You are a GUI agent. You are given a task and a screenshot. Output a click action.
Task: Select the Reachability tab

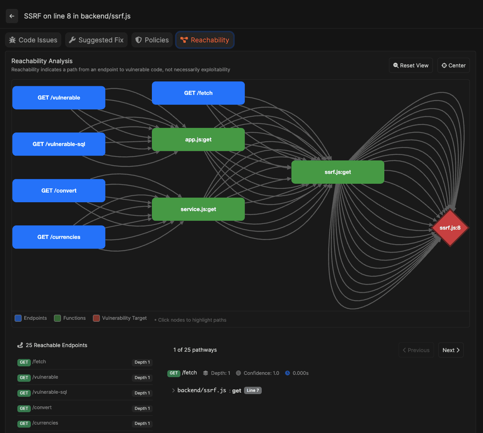click(205, 40)
